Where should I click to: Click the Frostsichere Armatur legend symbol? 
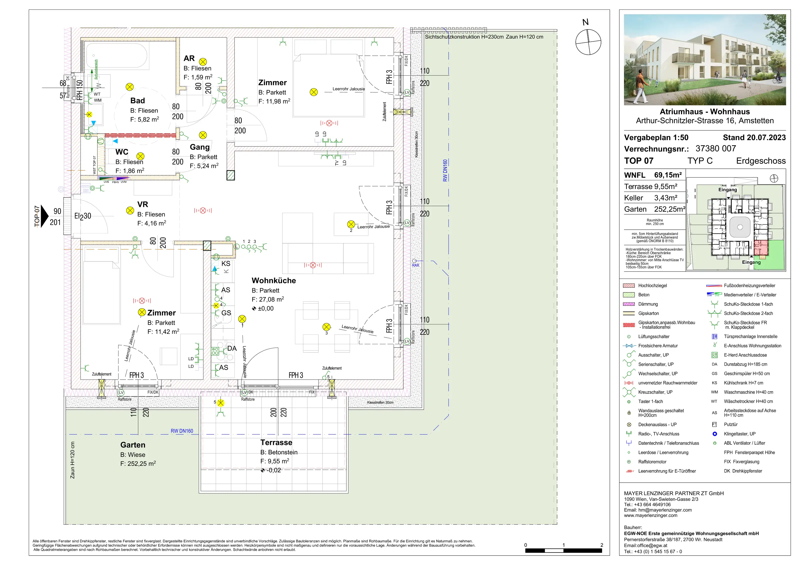pyautogui.click(x=629, y=346)
